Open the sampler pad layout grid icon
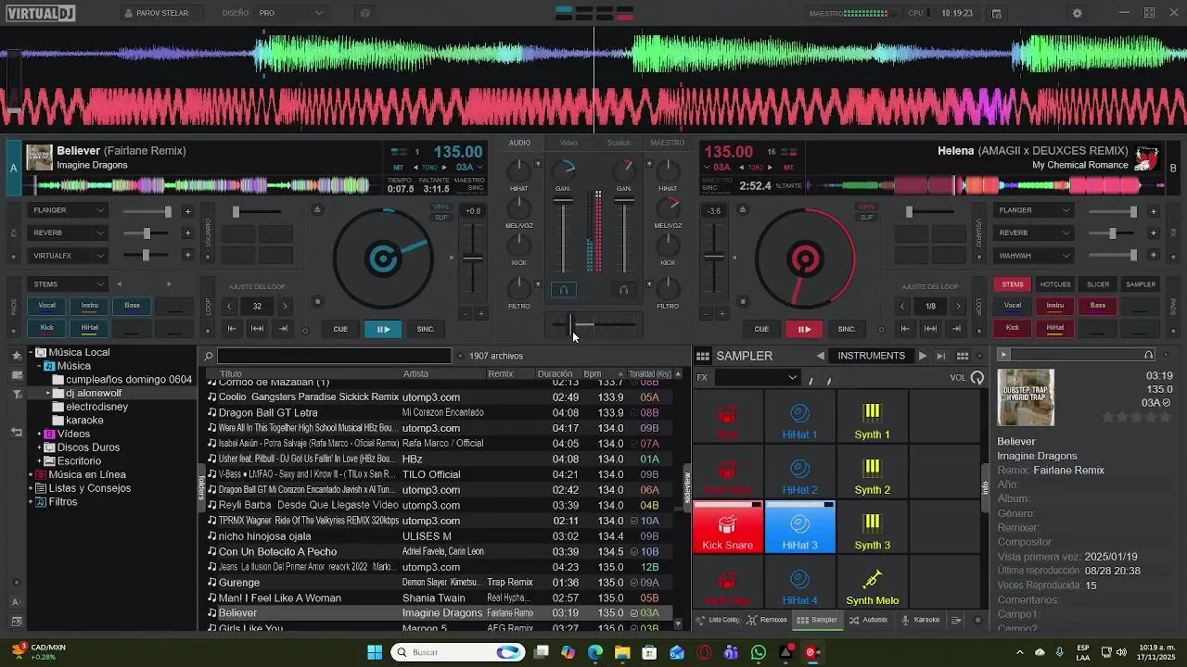1187x667 pixels. point(963,356)
